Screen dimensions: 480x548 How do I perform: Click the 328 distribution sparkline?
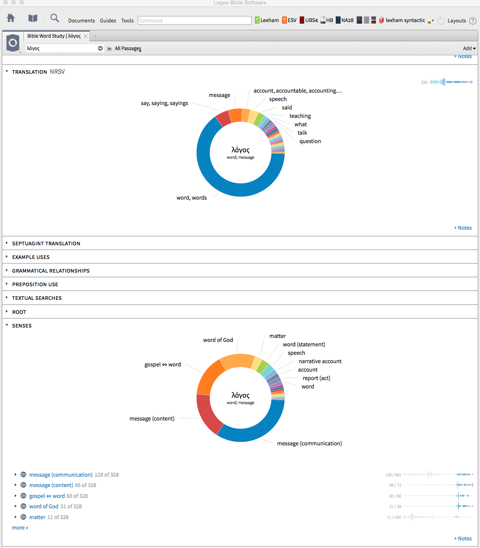click(x=451, y=82)
